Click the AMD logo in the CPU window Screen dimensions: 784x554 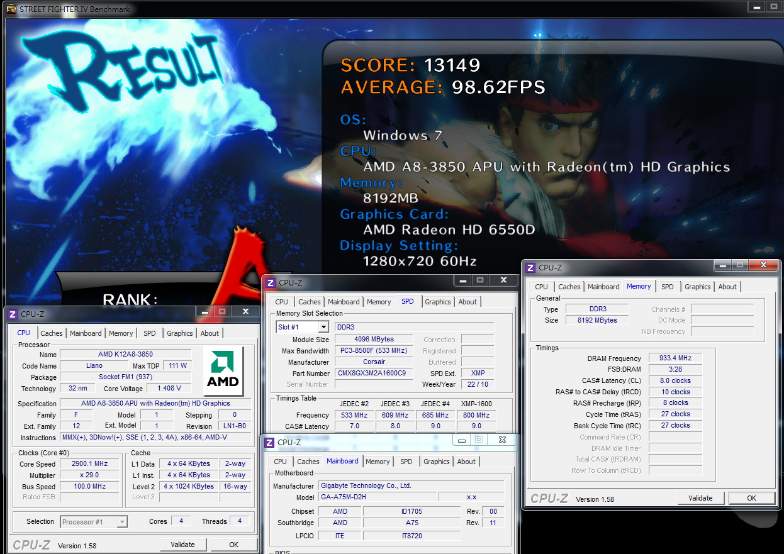(223, 371)
